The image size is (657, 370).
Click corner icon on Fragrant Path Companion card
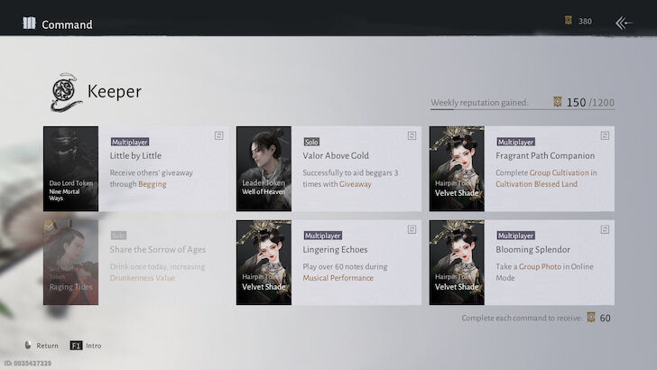[605, 136]
